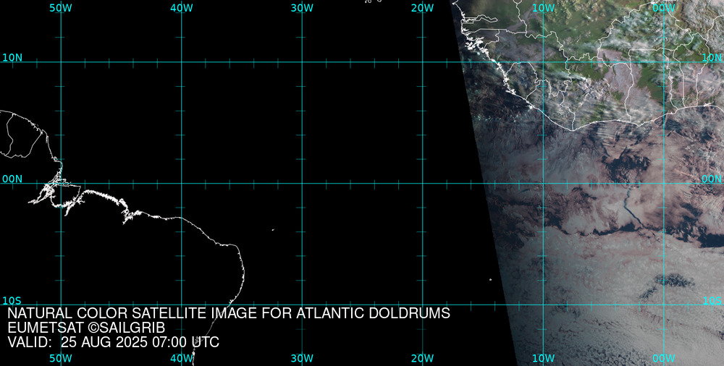This screenshot has height=366, width=724.
Task: Click the '30W' longitude label on the bottom edge
Action: click(x=303, y=359)
